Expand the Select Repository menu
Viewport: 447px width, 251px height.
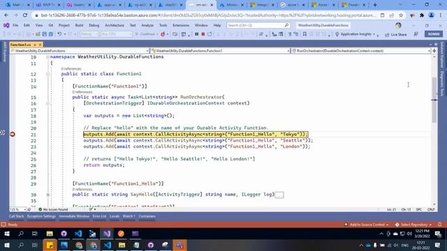413,225
